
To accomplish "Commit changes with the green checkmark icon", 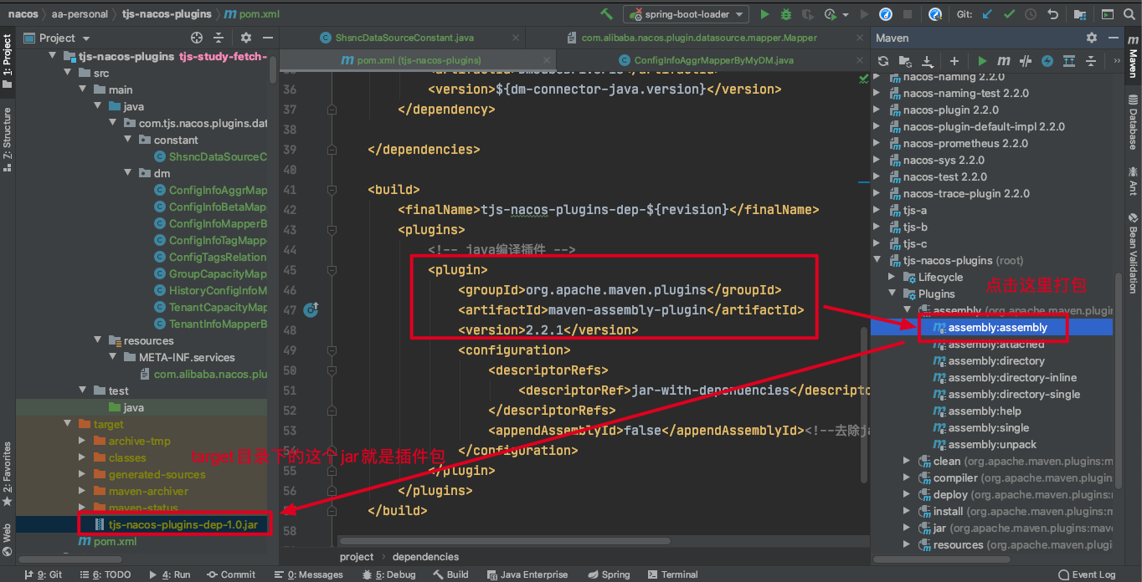I will tap(1009, 14).
